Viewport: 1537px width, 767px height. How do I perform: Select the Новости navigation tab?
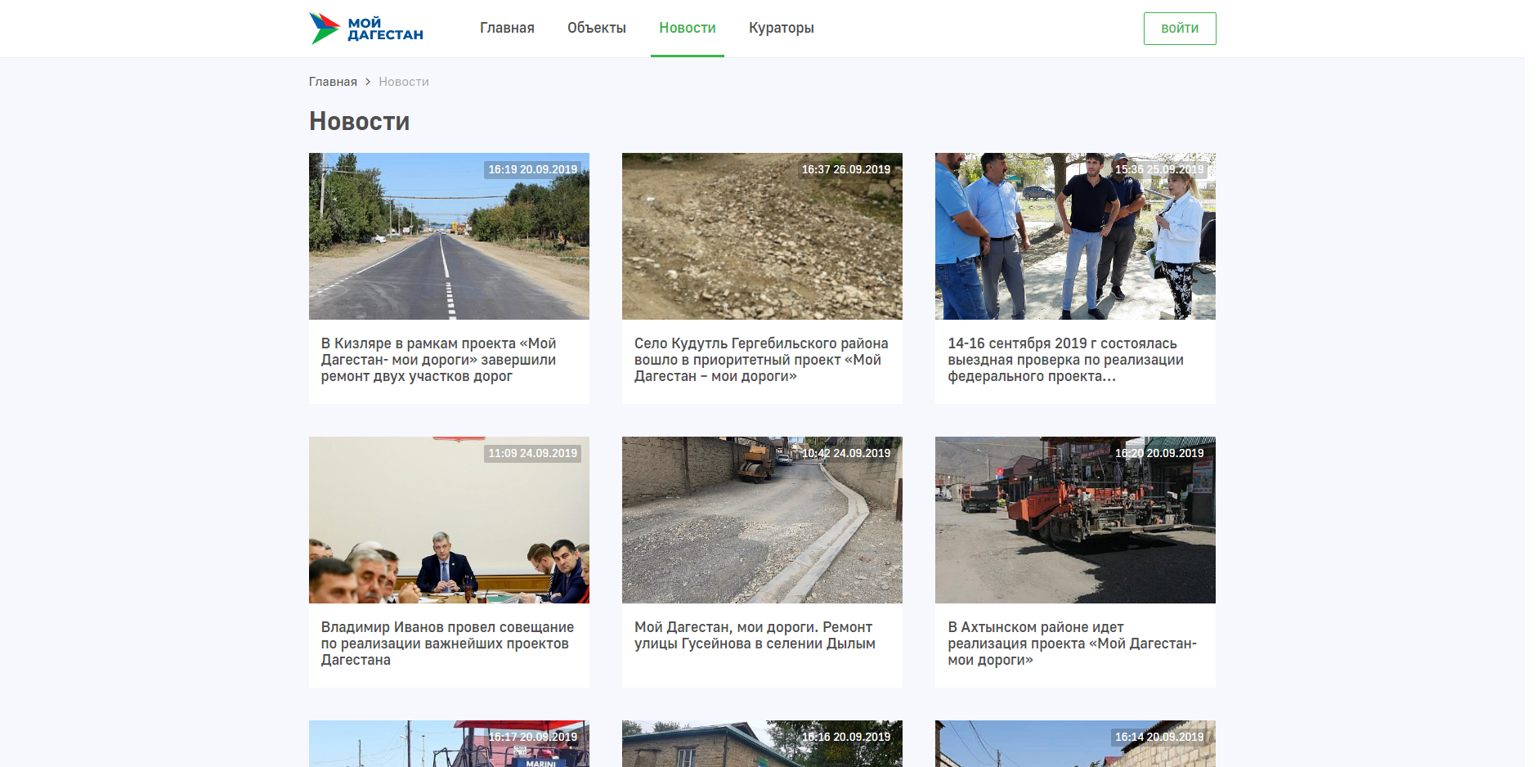pyautogui.click(x=688, y=28)
